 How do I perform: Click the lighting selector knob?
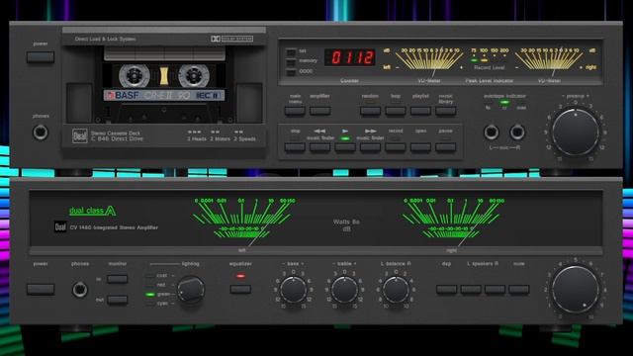(x=191, y=290)
